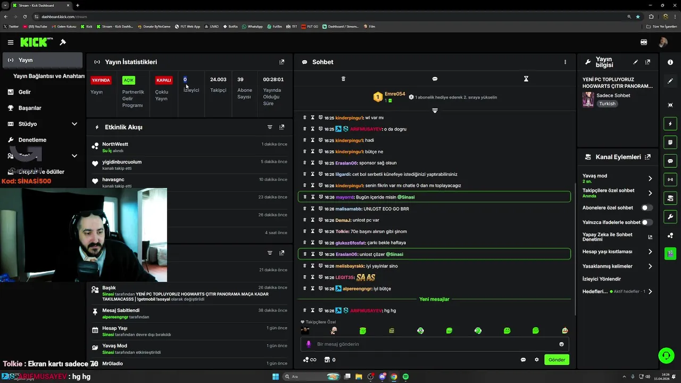
Task: Open the FUT Web App bookmark
Action: [186, 26]
